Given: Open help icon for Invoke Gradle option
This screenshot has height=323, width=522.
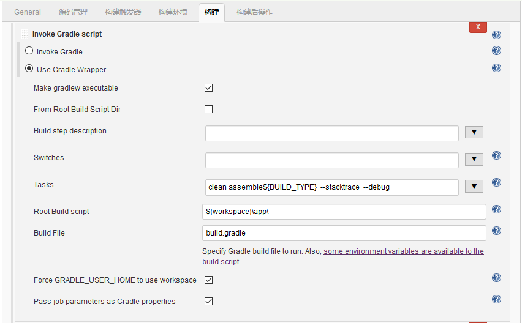Looking at the screenshot, I should (x=496, y=51).
